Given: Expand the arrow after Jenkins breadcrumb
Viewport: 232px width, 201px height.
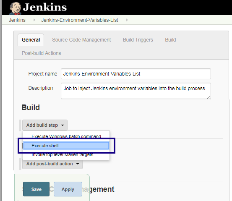Looking at the screenshot, I should coord(34,20).
